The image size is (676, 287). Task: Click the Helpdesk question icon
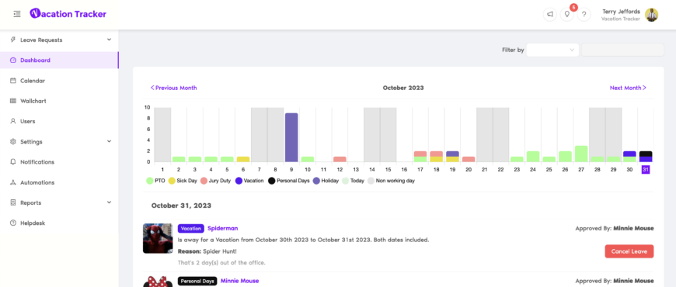click(13, 223)
